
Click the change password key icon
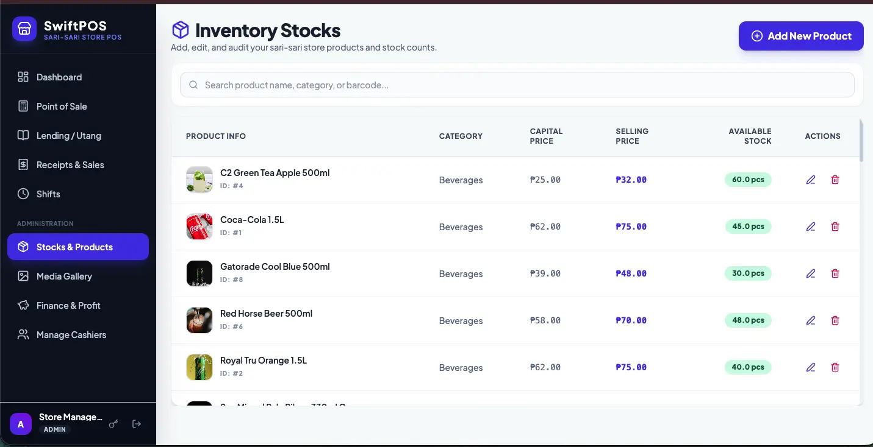[x=113, y=424]
